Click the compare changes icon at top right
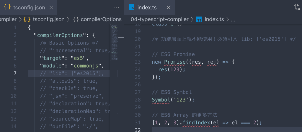 coord(297,7)
